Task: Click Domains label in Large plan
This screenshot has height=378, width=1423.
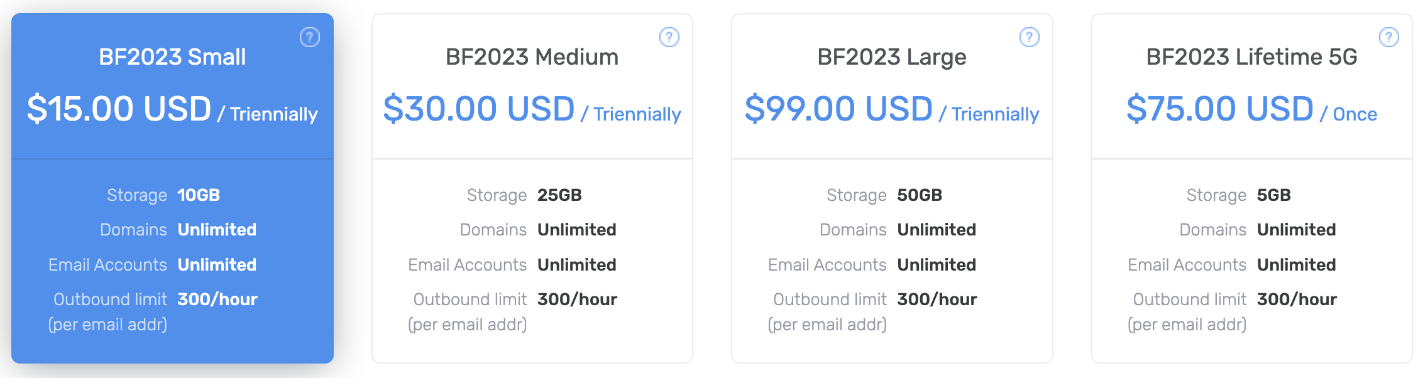Action: coord(853,230)
